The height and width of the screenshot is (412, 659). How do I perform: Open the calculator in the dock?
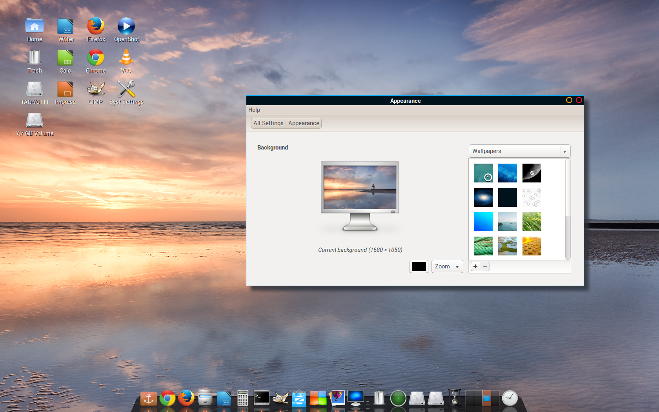pos(242,398)
